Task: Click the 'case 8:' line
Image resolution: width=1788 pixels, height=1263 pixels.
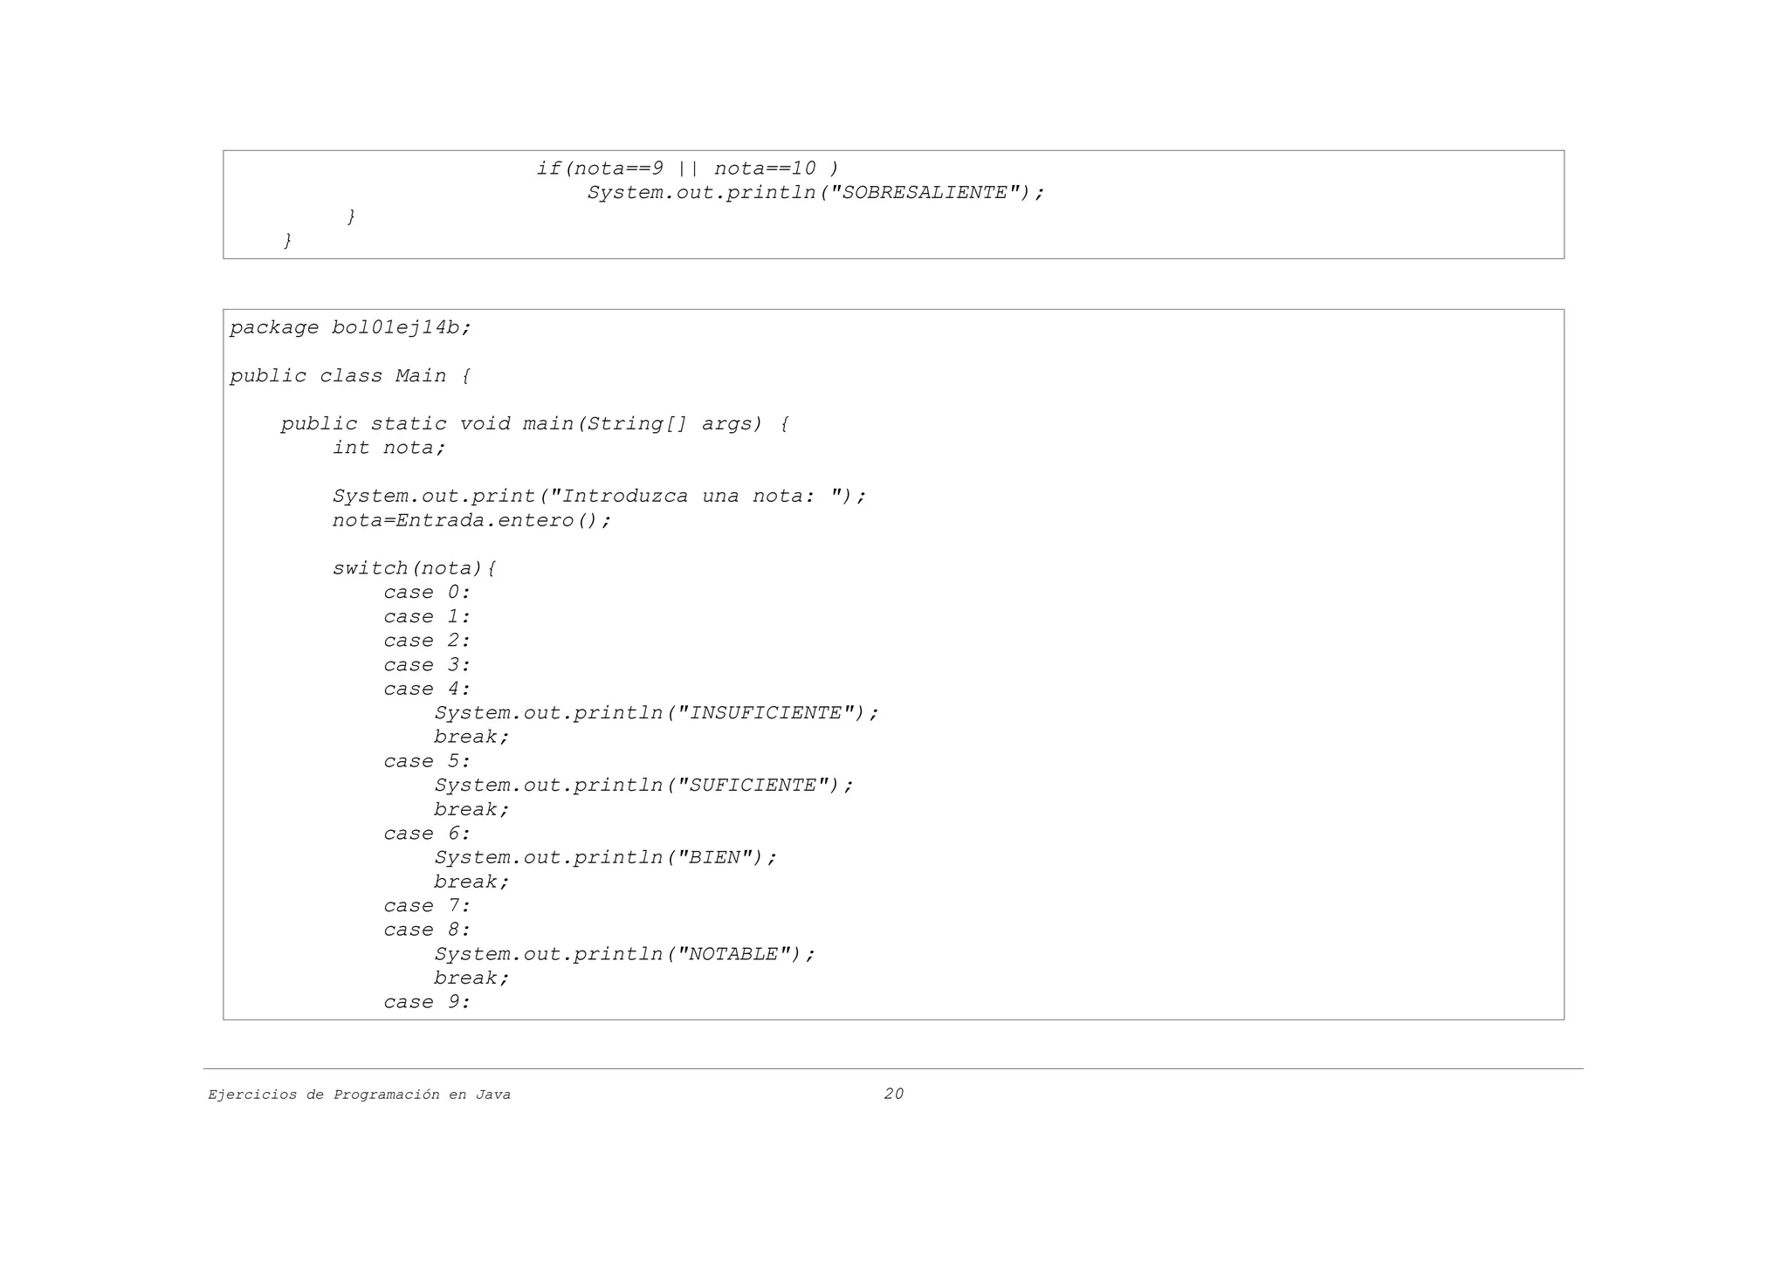Action: (427, 930)
